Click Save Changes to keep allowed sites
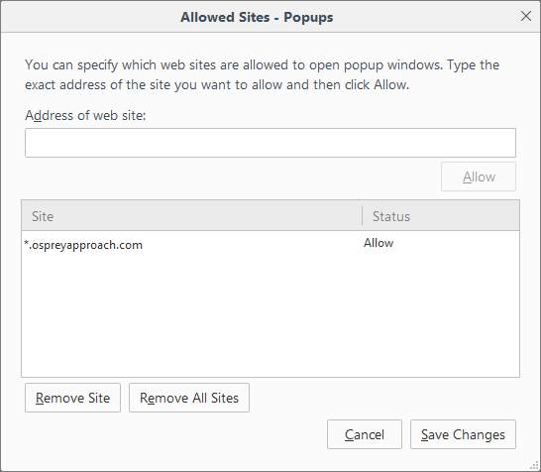Image resolution: width=541 pixels, height=472 pixels. (463, 434)
